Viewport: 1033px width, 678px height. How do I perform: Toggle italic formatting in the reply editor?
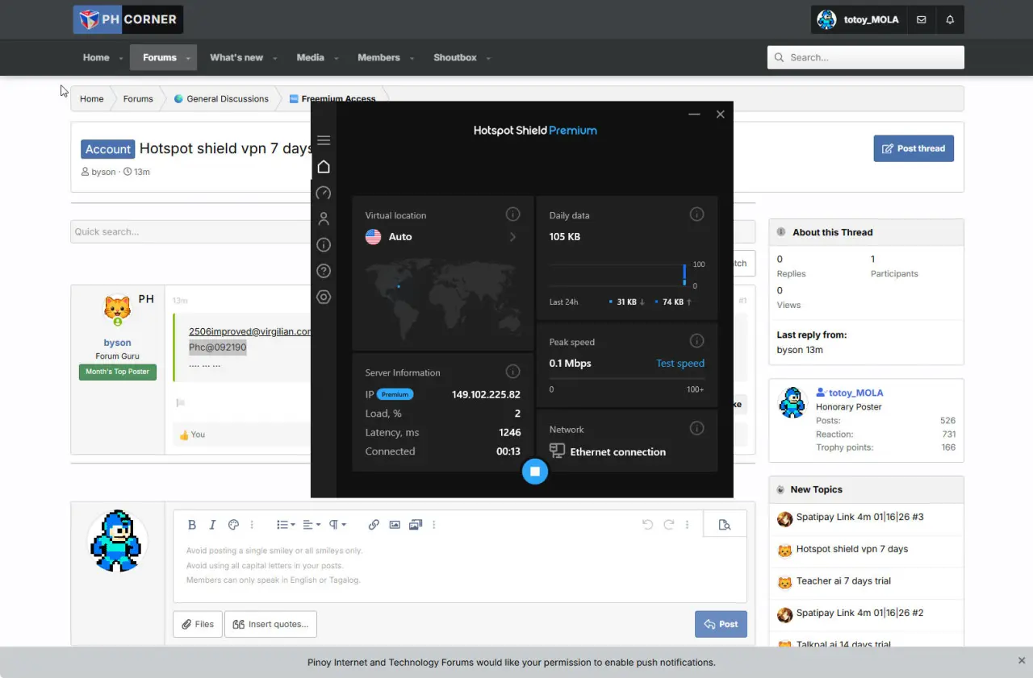(212, 525)
